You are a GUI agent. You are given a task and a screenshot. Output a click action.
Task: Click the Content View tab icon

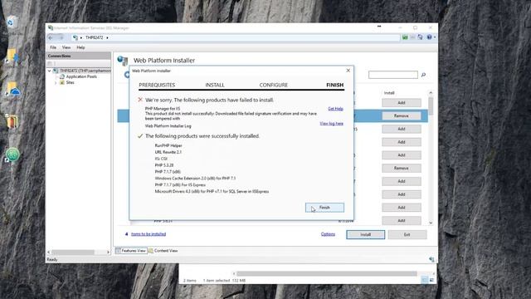pos(151,251)
